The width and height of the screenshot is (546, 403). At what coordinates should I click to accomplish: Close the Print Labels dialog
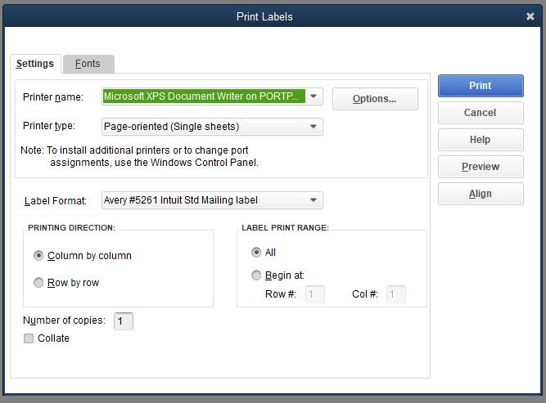(x=530, y=16)
